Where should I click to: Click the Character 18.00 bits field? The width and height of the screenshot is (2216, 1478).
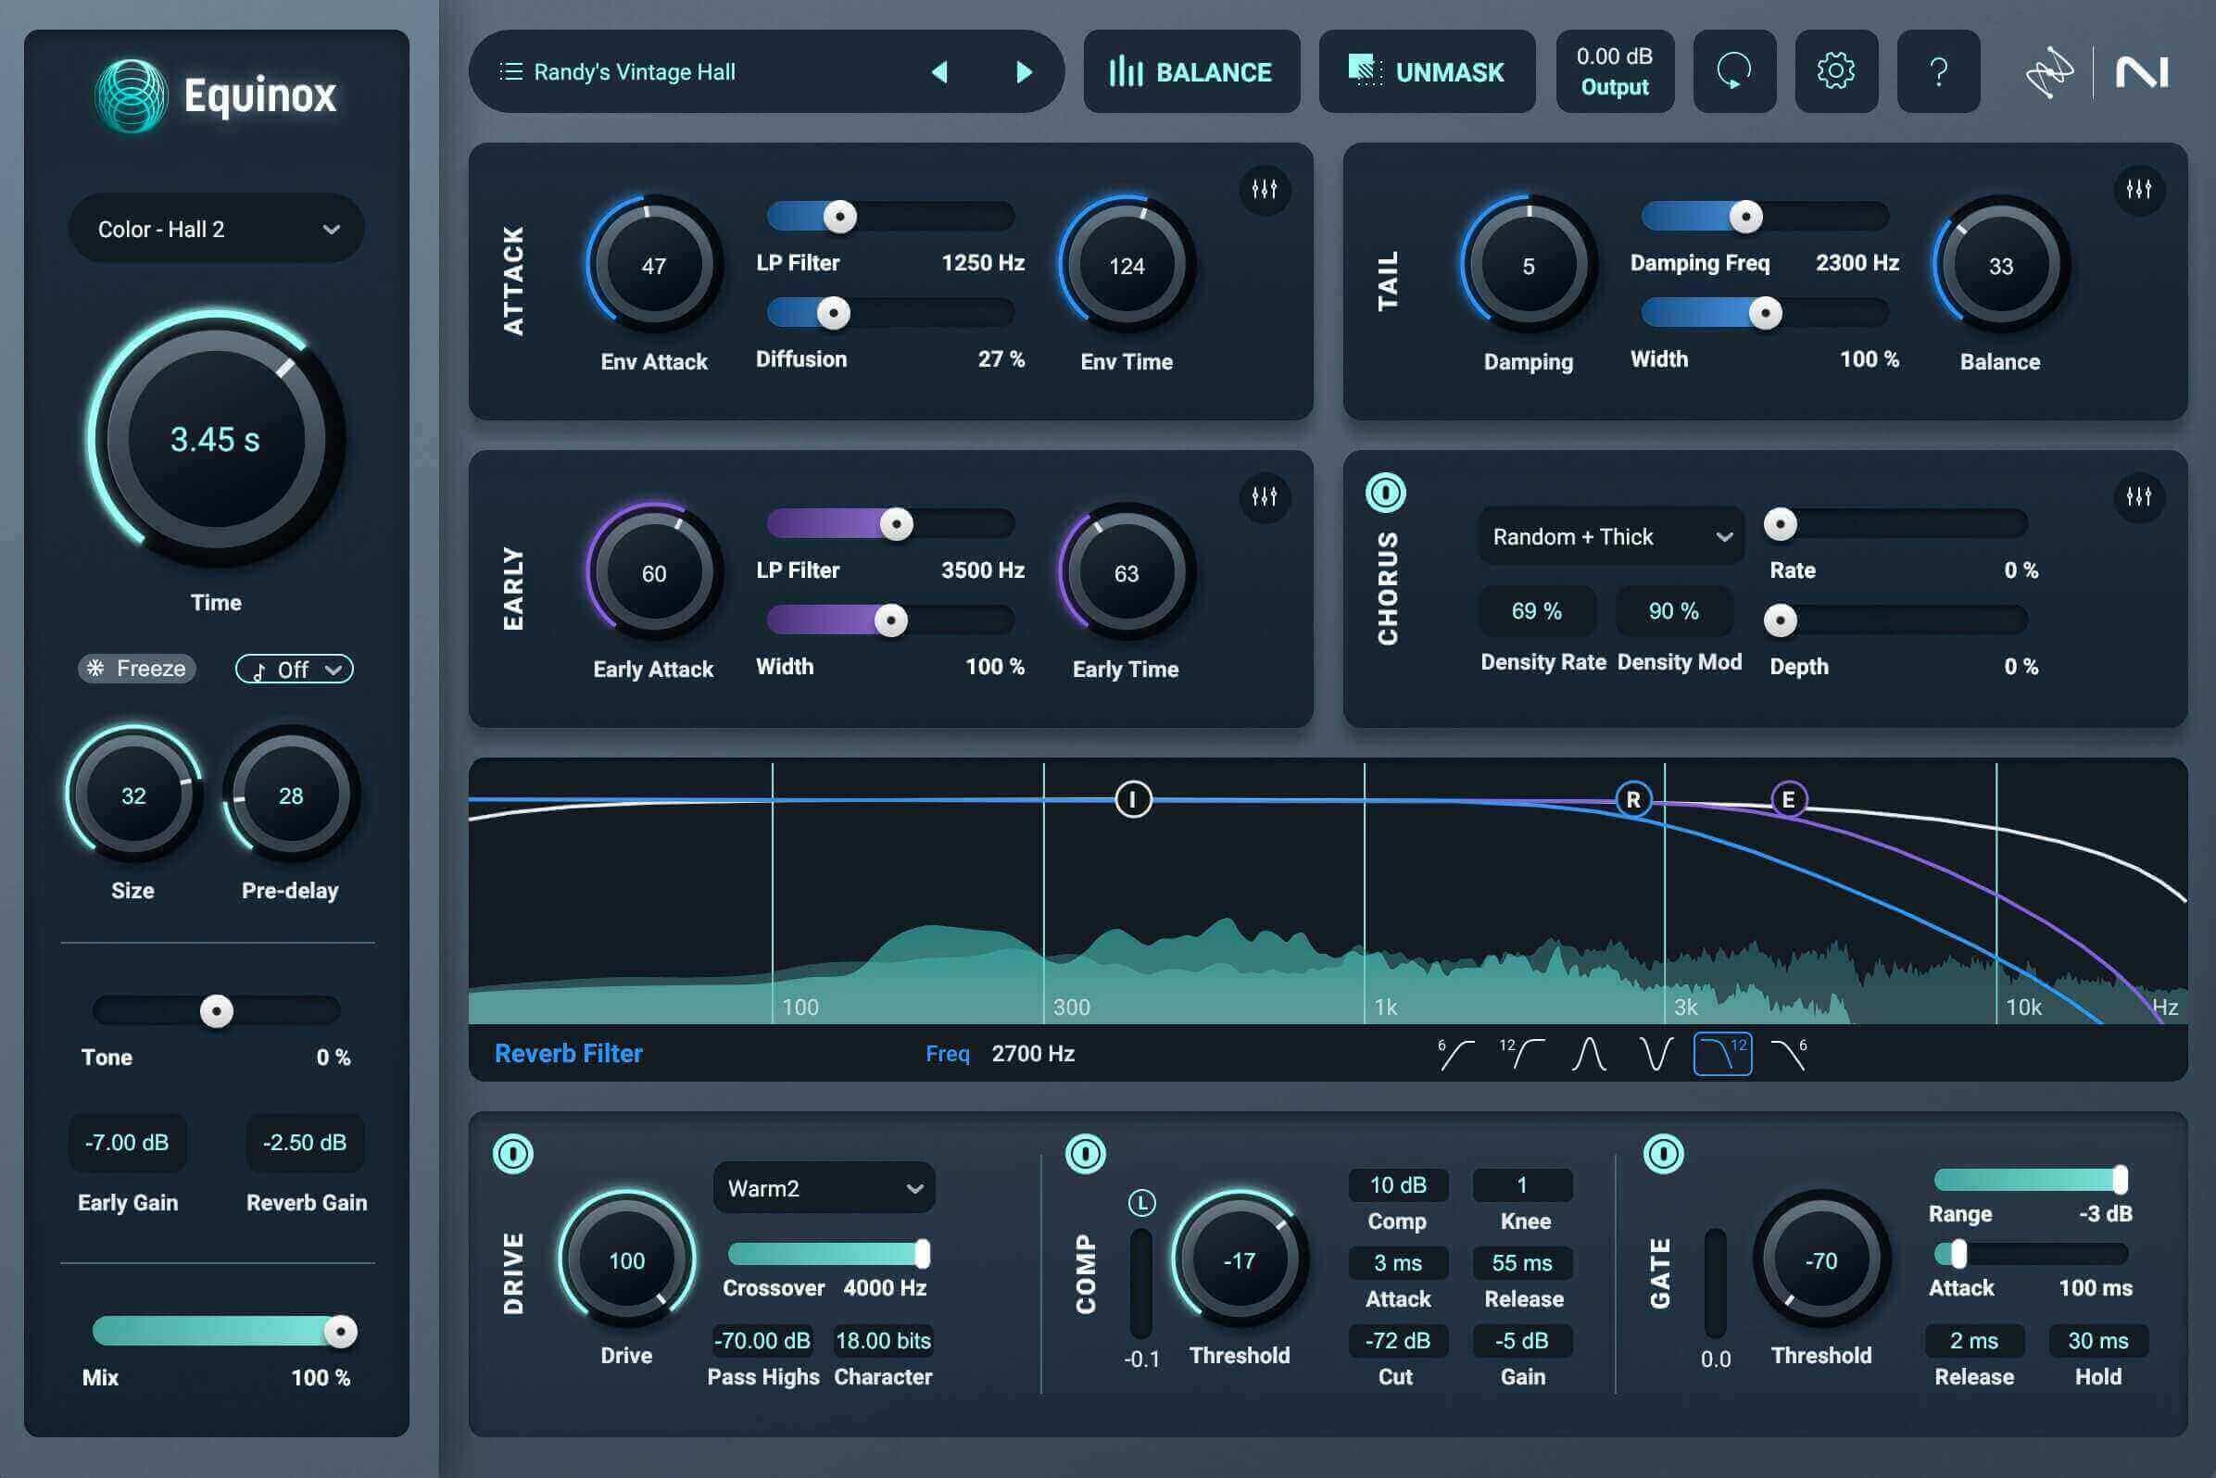pos(883,1340)
